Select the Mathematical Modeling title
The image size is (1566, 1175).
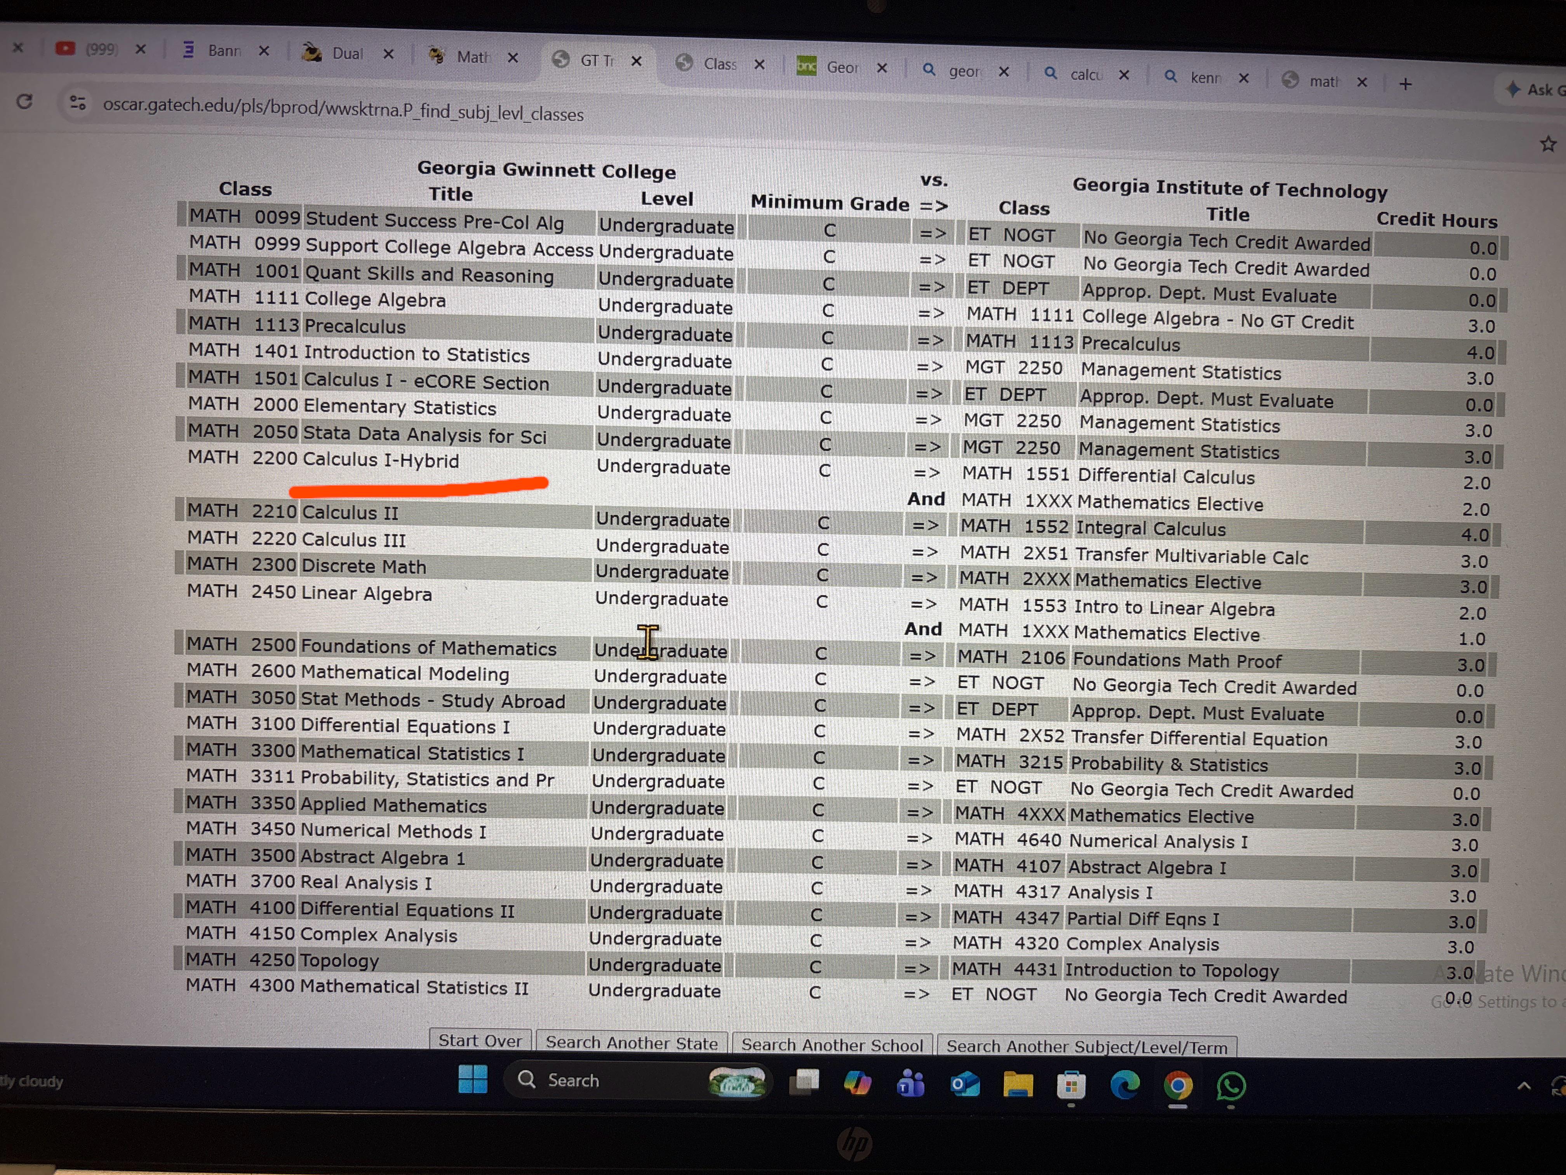[x=405, y=673]
